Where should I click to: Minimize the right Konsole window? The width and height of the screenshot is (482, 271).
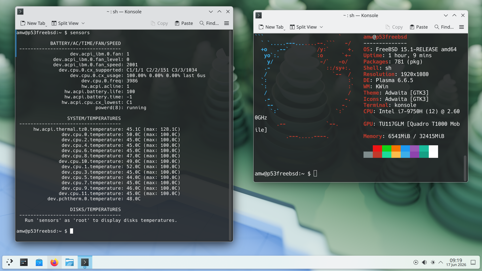446,15
